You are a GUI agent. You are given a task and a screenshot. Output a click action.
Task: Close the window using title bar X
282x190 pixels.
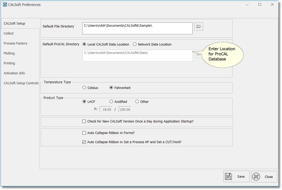(x=272, y=5)
